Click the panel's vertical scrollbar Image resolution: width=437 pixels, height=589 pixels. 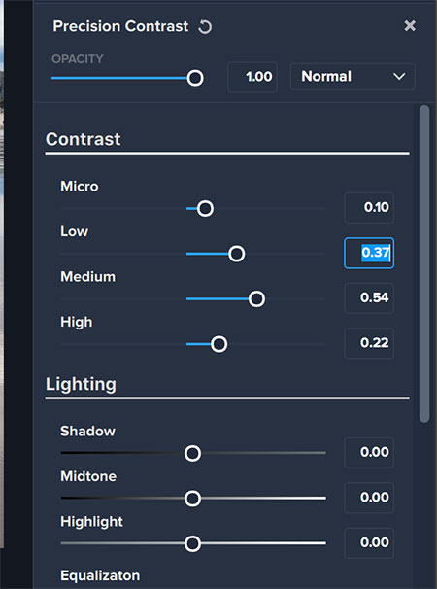pos(424,264)
